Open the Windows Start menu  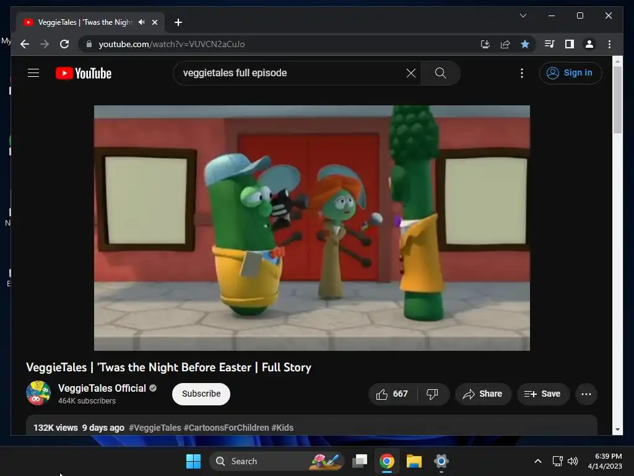tap(193, 461)
